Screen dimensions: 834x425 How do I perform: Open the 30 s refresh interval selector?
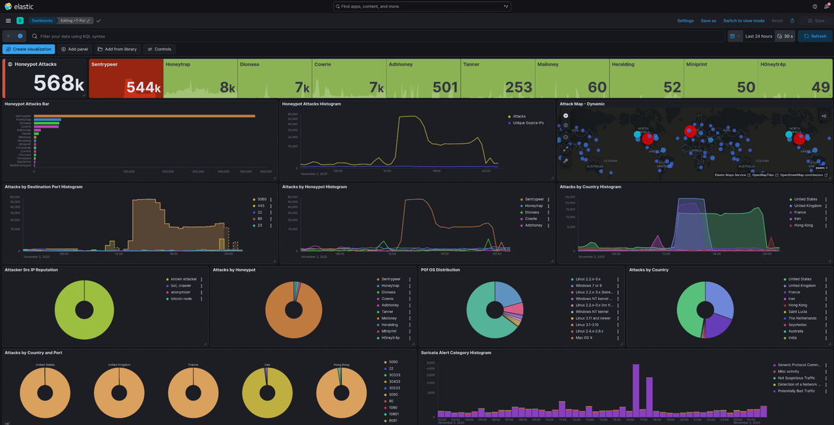(x=784, y=36)
